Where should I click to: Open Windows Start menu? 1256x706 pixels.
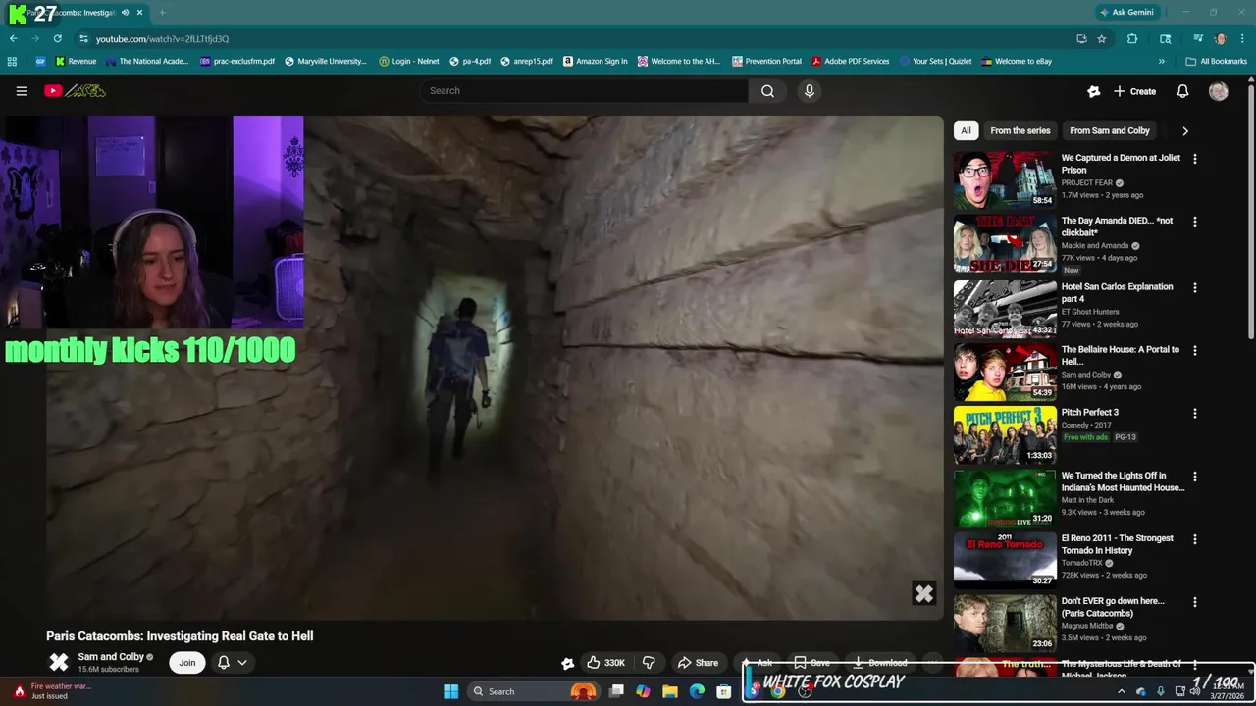(450, 691)
